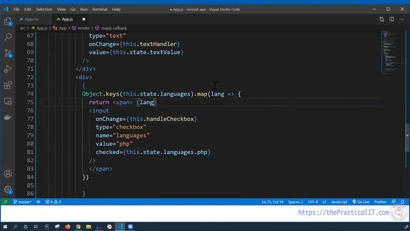Open the Run menu

tap(84, 9)
